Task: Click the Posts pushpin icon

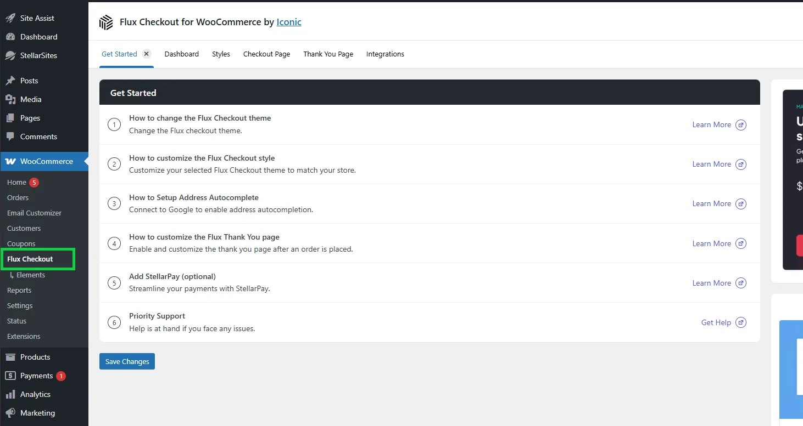Action: (x=10, y=81)
